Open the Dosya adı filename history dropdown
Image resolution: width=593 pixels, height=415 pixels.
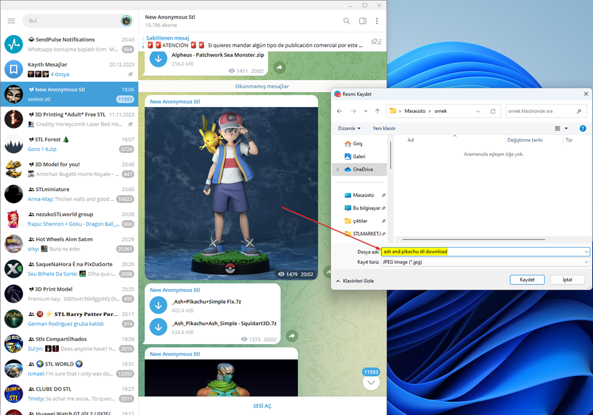coord(586,252)
